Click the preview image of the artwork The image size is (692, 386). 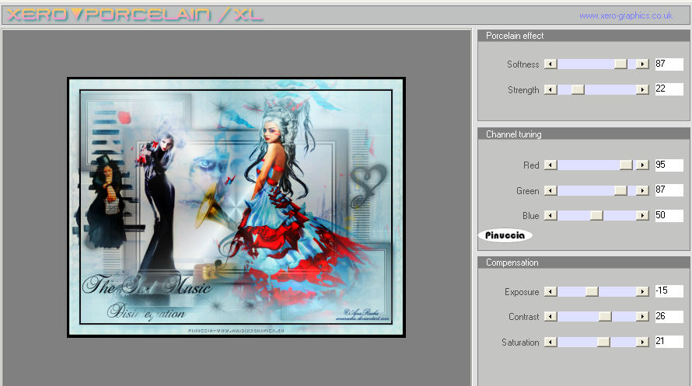coord(236,207)
